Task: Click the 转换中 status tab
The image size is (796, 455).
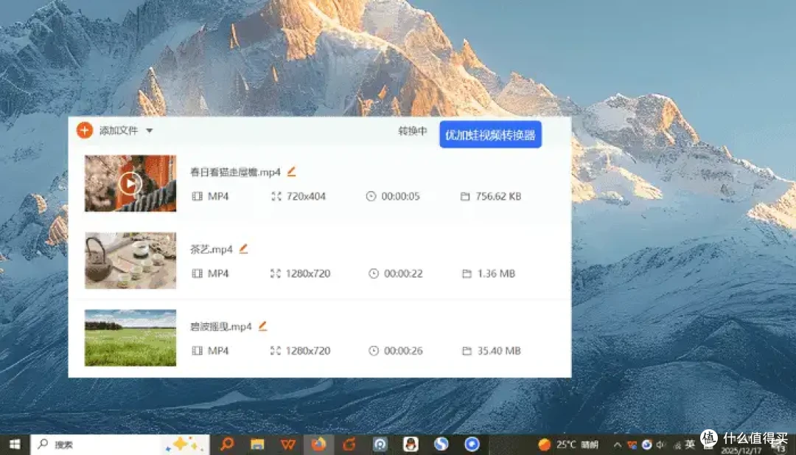Action: coord(412,131)
